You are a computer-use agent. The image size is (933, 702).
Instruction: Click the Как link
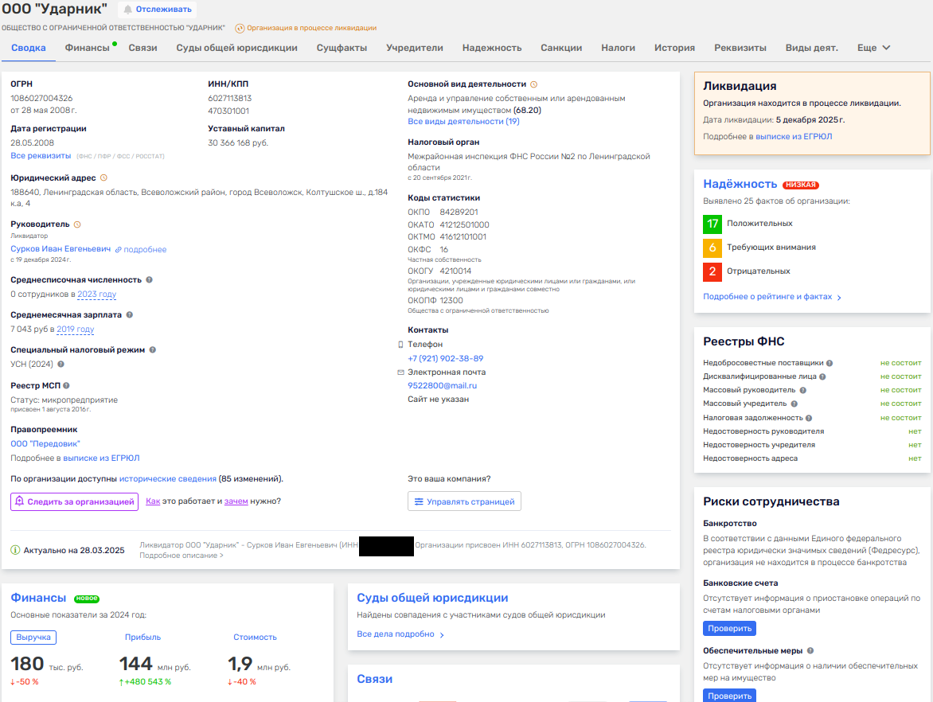click(153, 501)
